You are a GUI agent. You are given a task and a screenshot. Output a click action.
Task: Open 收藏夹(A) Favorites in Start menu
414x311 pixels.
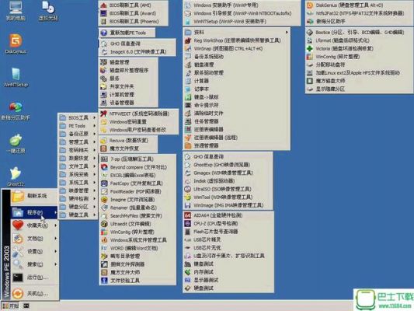tap(34, 225)
